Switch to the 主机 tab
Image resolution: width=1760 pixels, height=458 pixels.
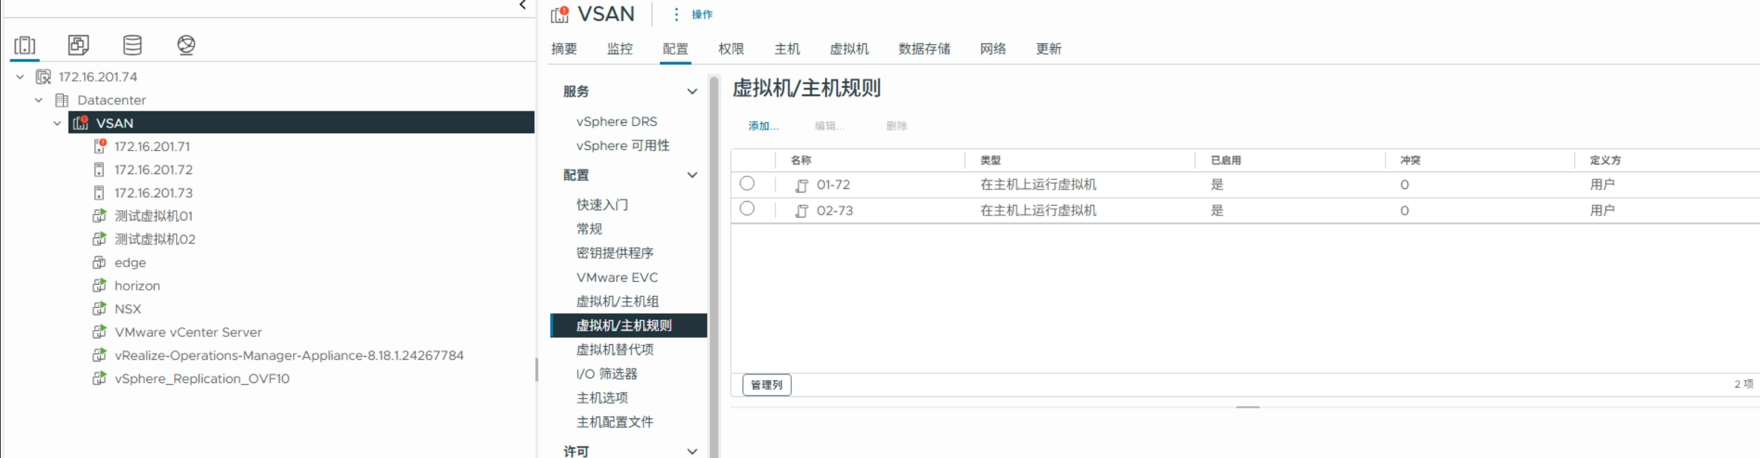pyautogui.click(x=787, y=49)
